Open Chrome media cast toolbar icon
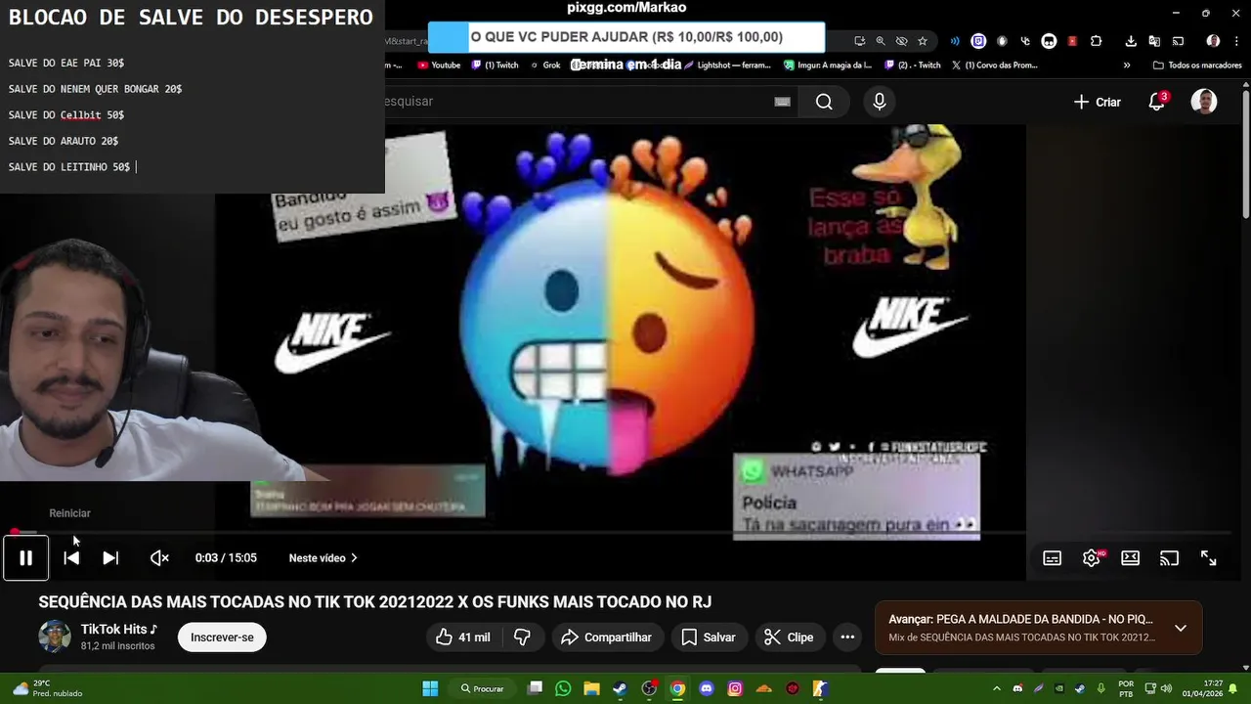1251x704 pixels. [x=1178, y=41]
